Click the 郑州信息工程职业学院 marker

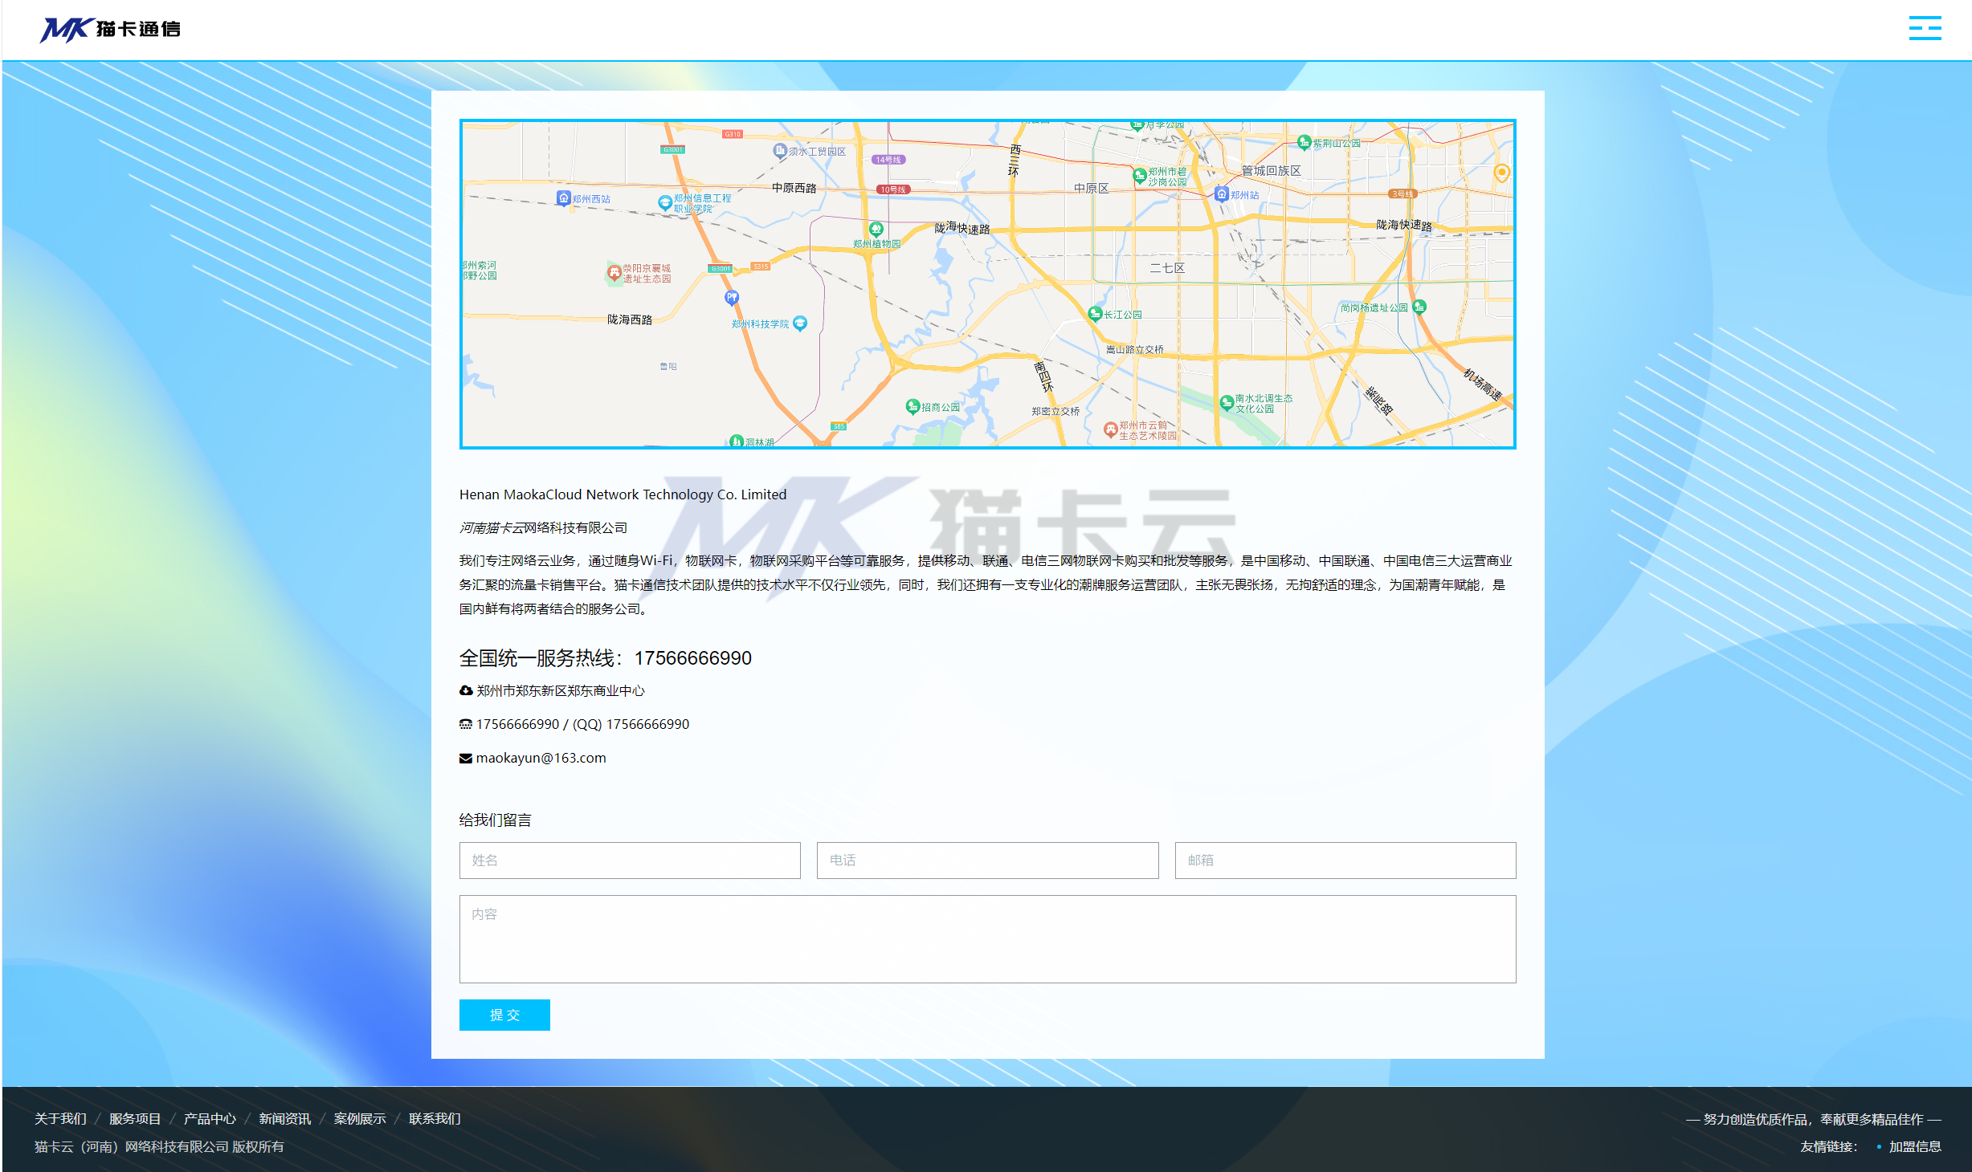664,202
